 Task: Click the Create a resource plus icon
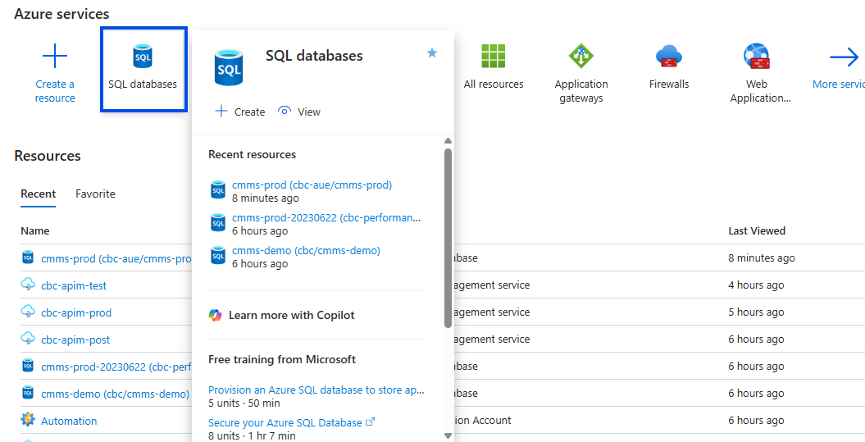coord(55,57)
